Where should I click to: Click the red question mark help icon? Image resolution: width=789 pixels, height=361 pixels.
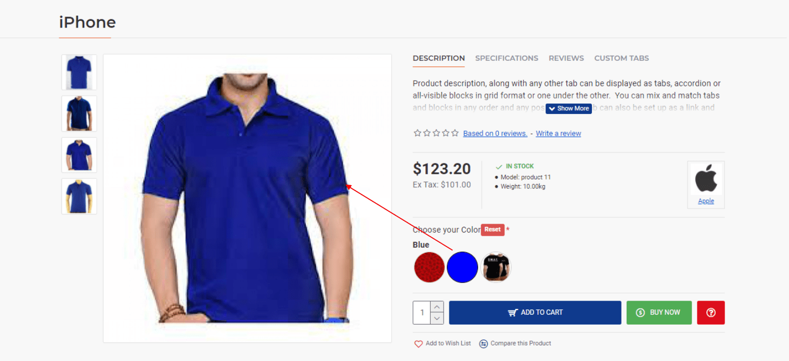tap(710, 313)
